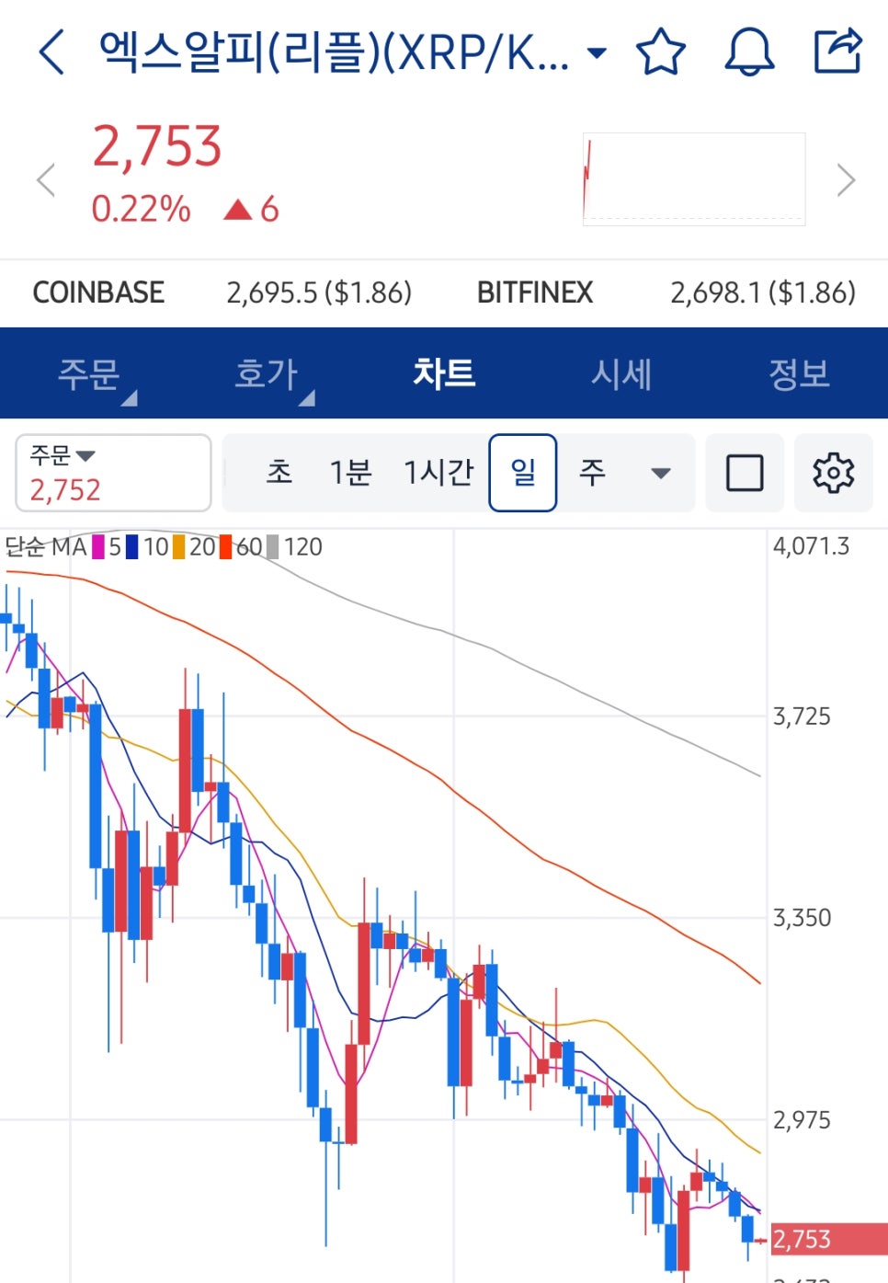Tap the mini sparkline chart thumbnail
This screenshot has width=888, height=1283.
point(694,178)
